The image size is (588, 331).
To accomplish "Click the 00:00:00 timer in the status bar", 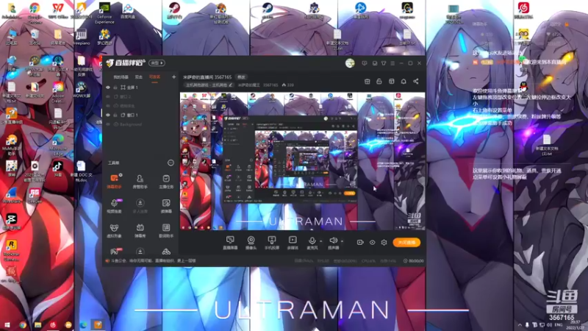I will click(x=414, y=261).
